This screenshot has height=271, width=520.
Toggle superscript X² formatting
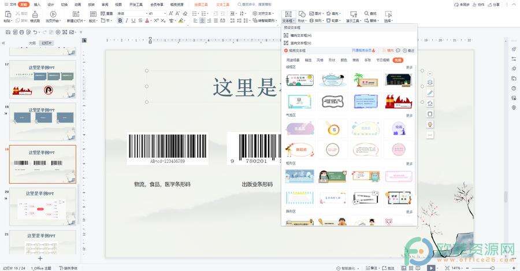[156, 21]
